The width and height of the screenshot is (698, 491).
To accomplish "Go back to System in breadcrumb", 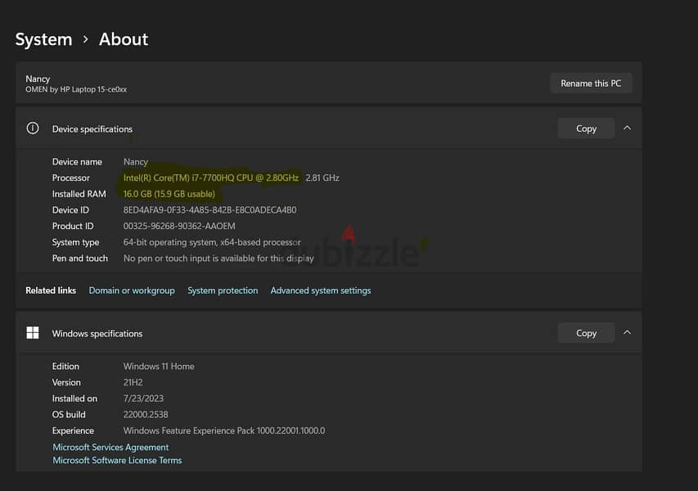I will click(43, 39).
